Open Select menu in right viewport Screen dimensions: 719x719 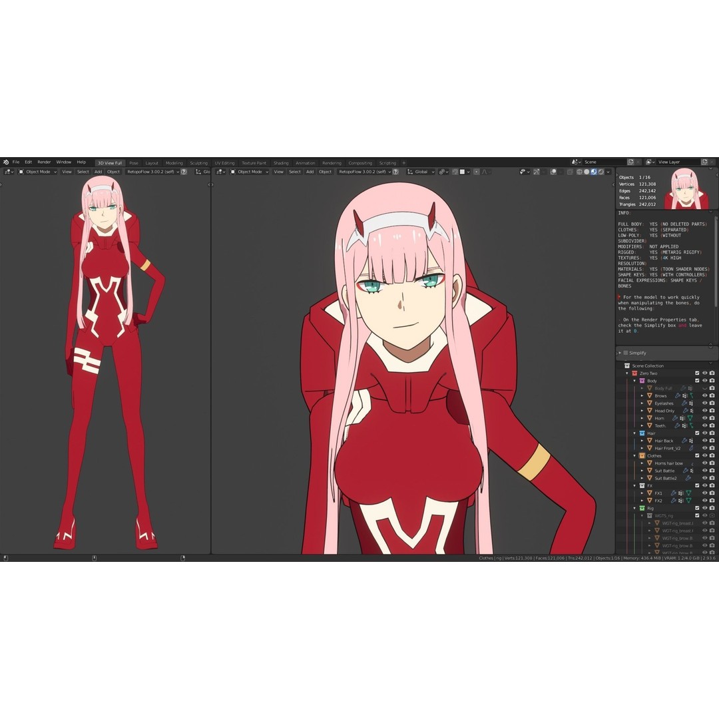click(295, 172)
